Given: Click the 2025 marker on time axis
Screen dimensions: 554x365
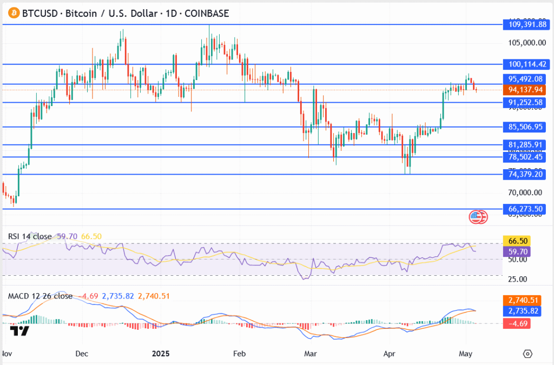Looking at the screenshot, I should click(161, 354).
